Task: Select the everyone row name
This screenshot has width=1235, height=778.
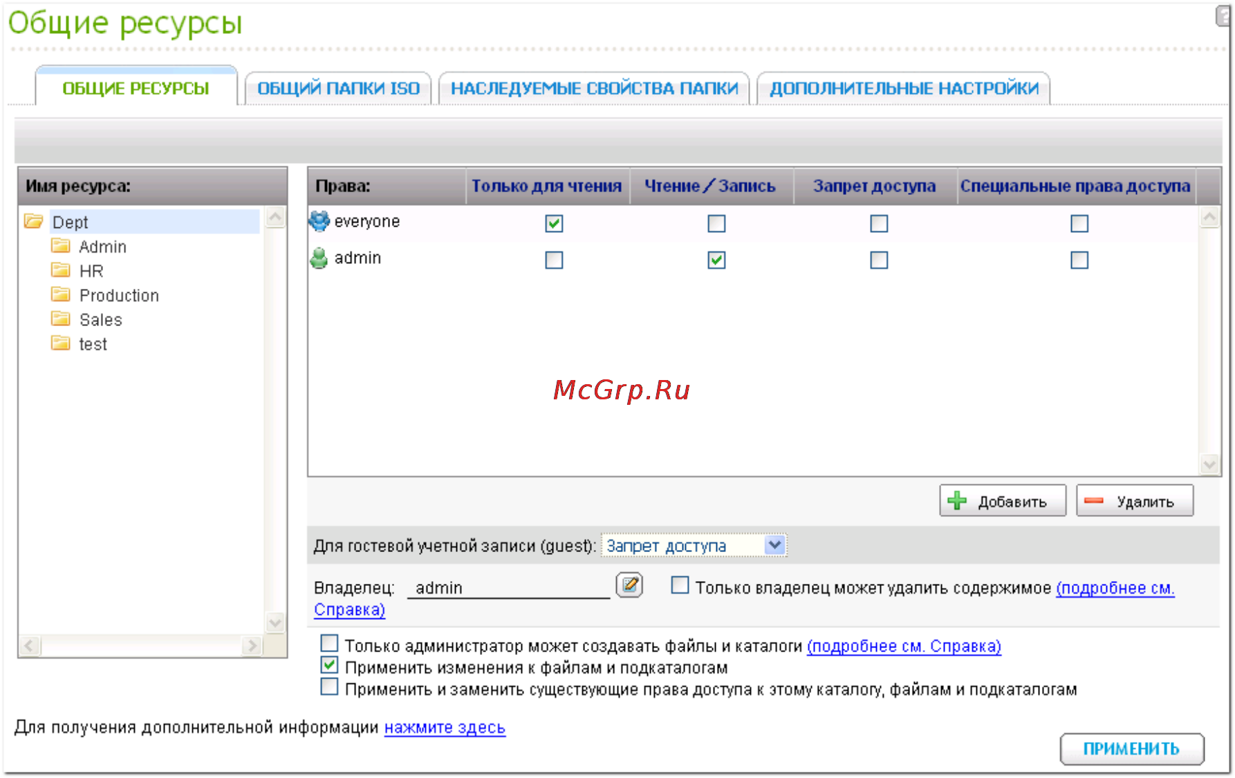Action: click(x=367, y=221)
